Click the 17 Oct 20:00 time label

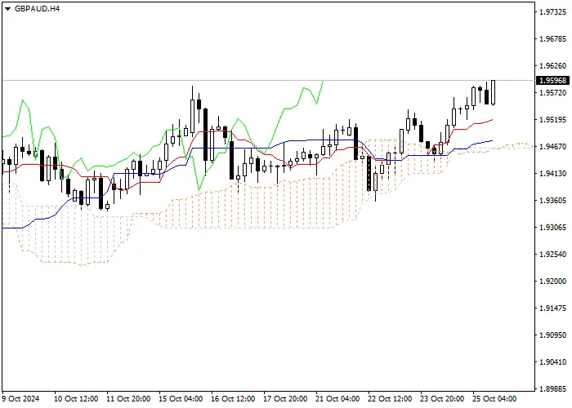click(286, 399)
